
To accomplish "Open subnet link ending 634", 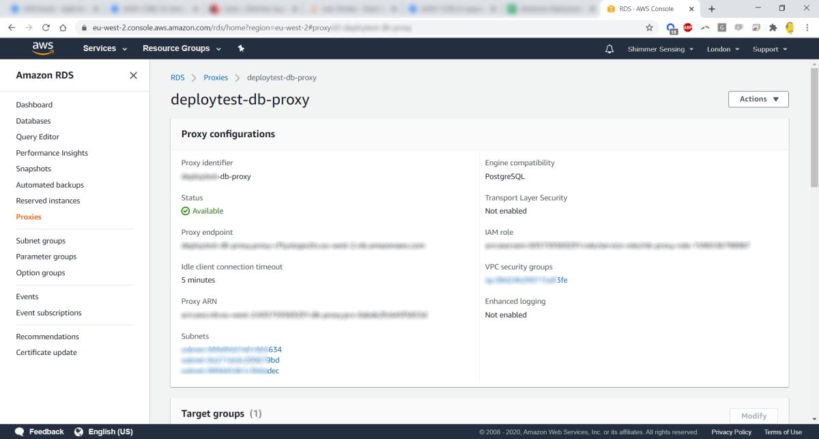I will (x=231, y=349).
